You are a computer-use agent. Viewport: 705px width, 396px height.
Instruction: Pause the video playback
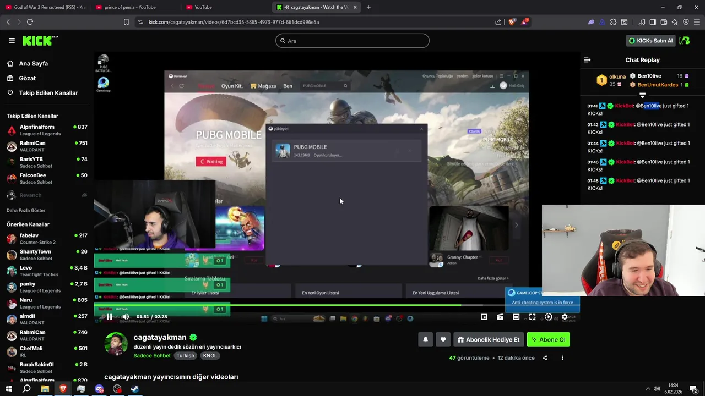coord(109,317)
